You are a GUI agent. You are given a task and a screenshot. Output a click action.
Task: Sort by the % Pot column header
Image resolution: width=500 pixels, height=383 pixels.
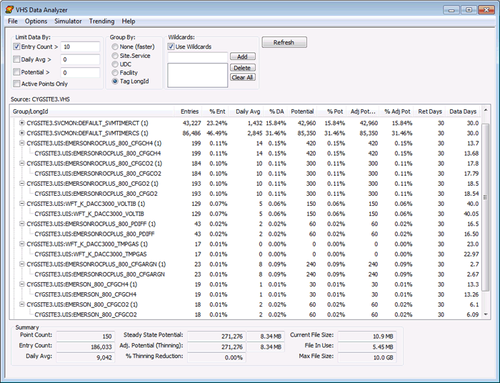pyautogui.click(x=332, y=111)
